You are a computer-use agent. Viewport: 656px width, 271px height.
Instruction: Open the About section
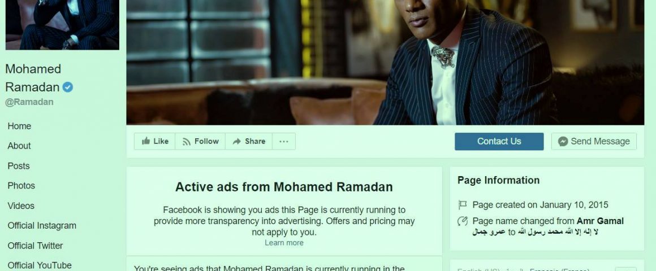[x=19, y=146]
